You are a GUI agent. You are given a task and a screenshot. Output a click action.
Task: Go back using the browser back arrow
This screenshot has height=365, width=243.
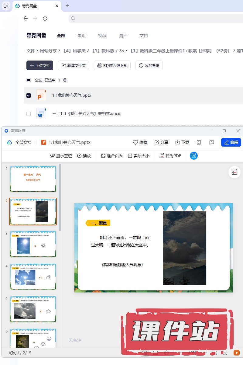pyautogui.click(x=26, y=19)
